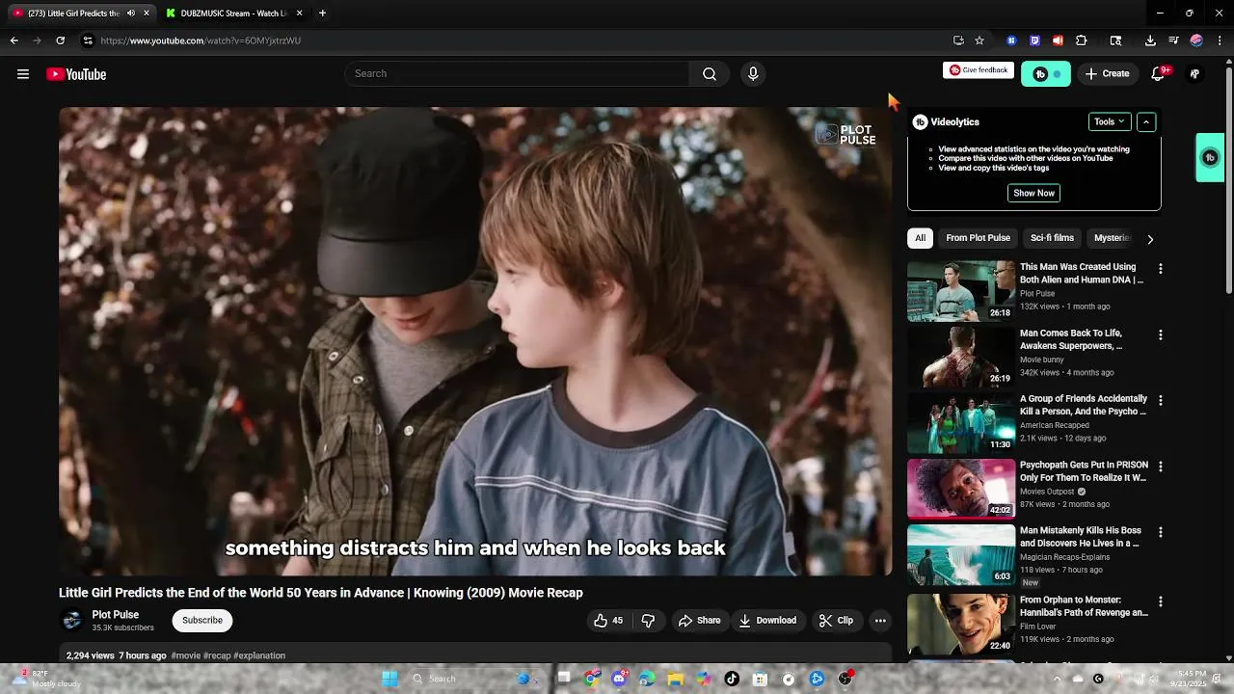Select the All filter chip
The width and height of the screenshot is (1234, 694).
click(921, 238)
